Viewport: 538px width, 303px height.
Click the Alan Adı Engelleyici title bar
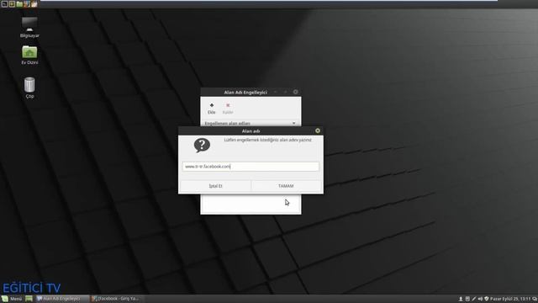pyautogui.click(x=245, y=92)
